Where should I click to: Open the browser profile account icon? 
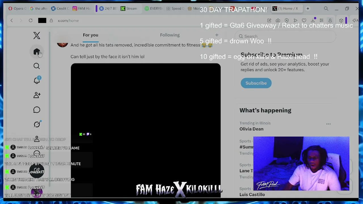coord(330,20)
